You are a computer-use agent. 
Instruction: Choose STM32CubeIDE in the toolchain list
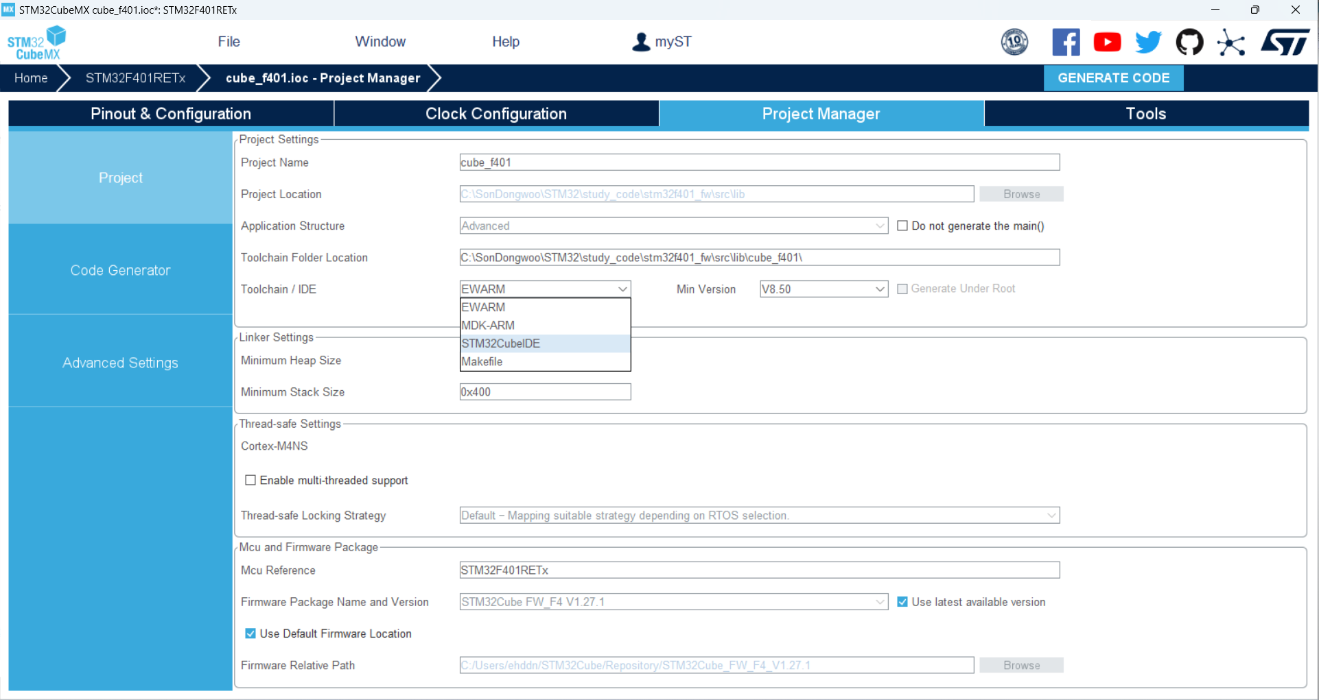[545, 343]
